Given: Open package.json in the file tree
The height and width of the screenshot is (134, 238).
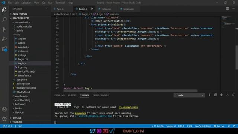Looking at the screenshot, I should pyautogui.click(x=30, y=84).
